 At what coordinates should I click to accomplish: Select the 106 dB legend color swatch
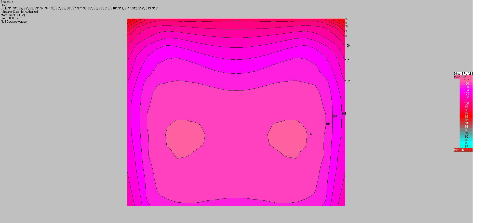click(466, 83)
